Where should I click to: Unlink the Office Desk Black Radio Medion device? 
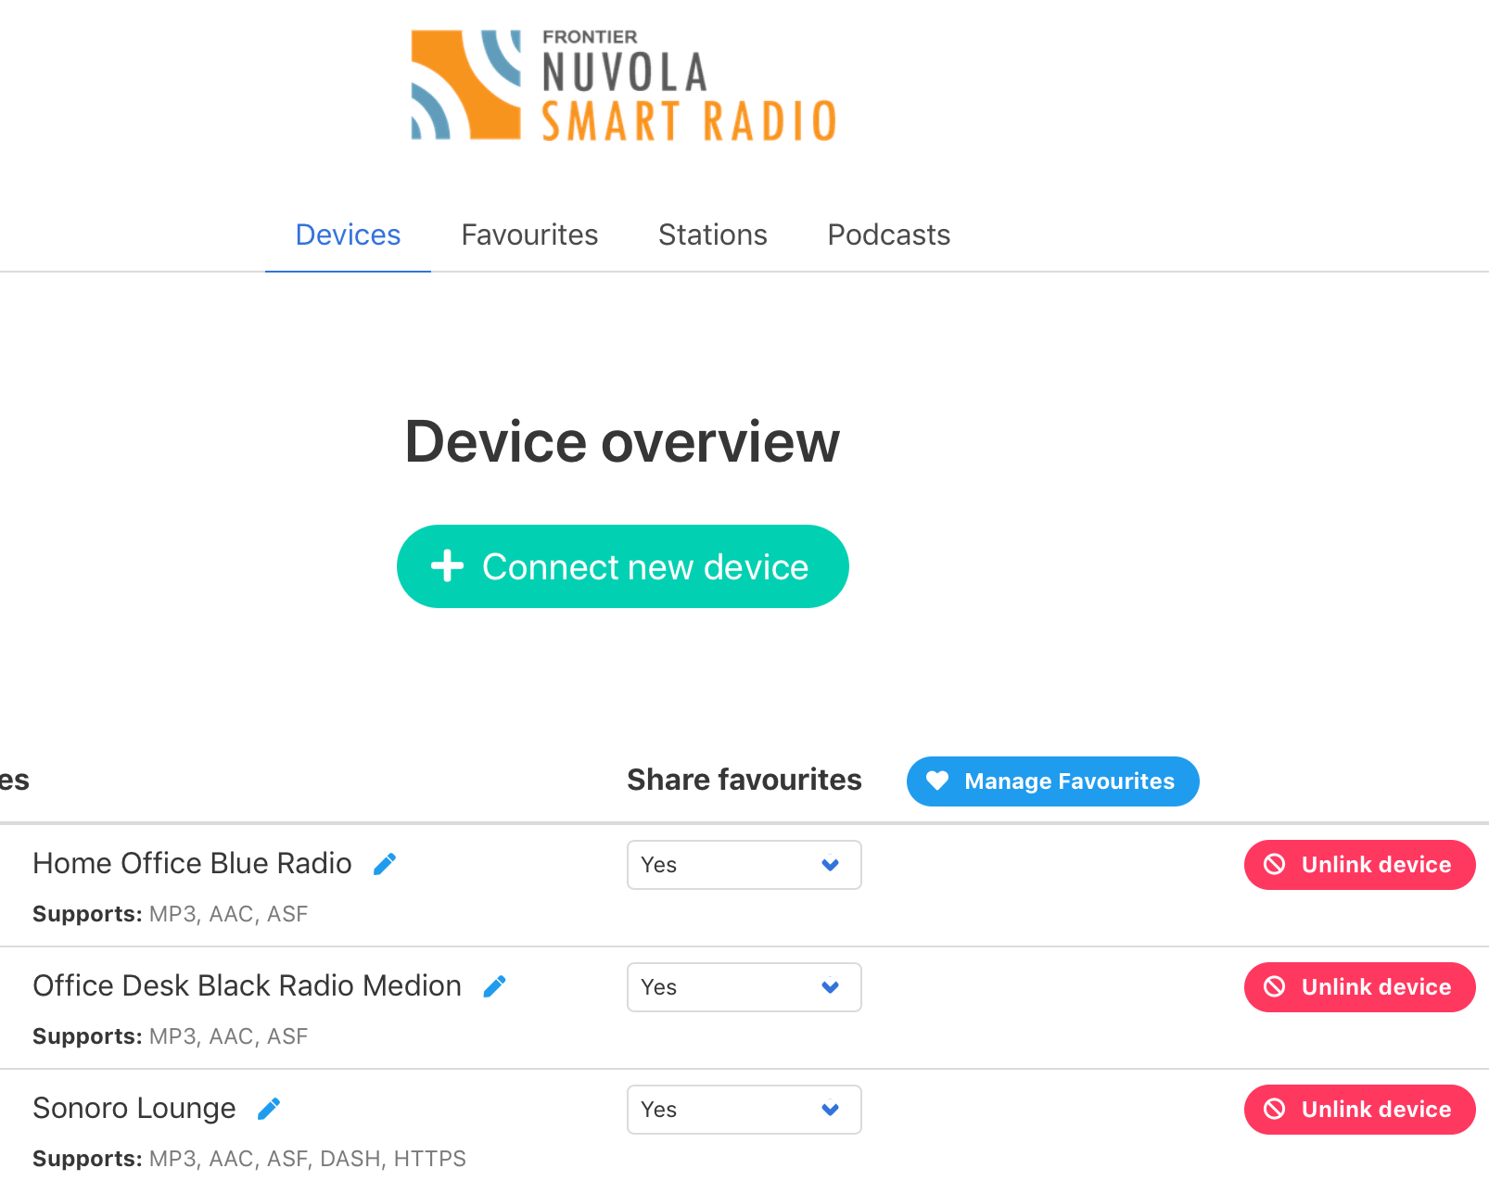point(1360,987)
